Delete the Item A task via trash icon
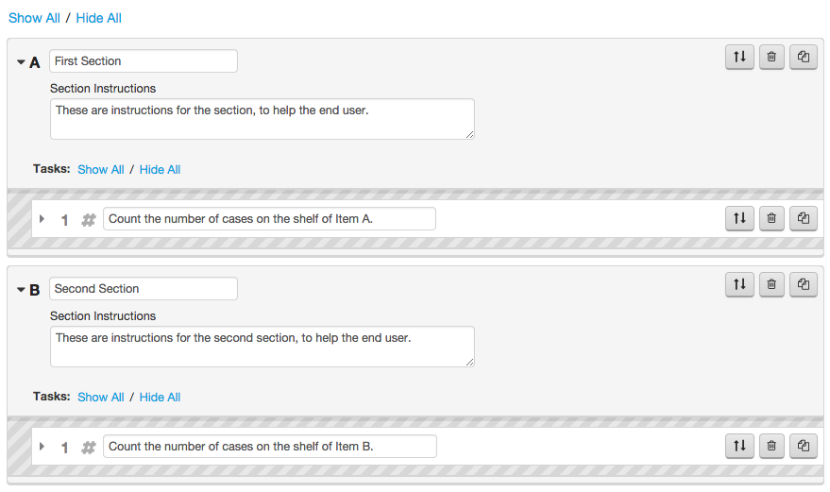 coord(771,218)
